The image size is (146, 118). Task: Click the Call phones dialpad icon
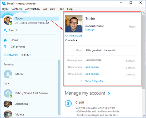pyautogui.click(x=5, y=47)
